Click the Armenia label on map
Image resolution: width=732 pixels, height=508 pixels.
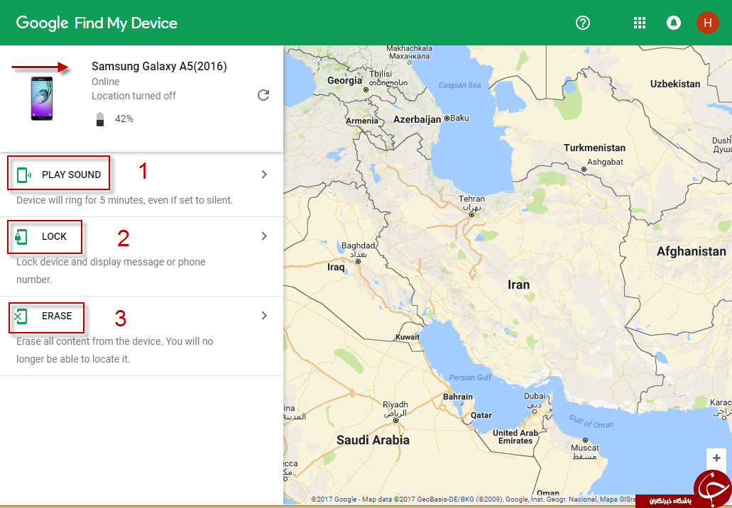(362, 121)
